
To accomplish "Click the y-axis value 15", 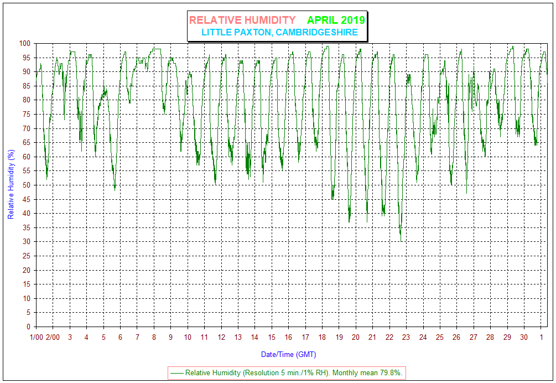I will point(27,284).
